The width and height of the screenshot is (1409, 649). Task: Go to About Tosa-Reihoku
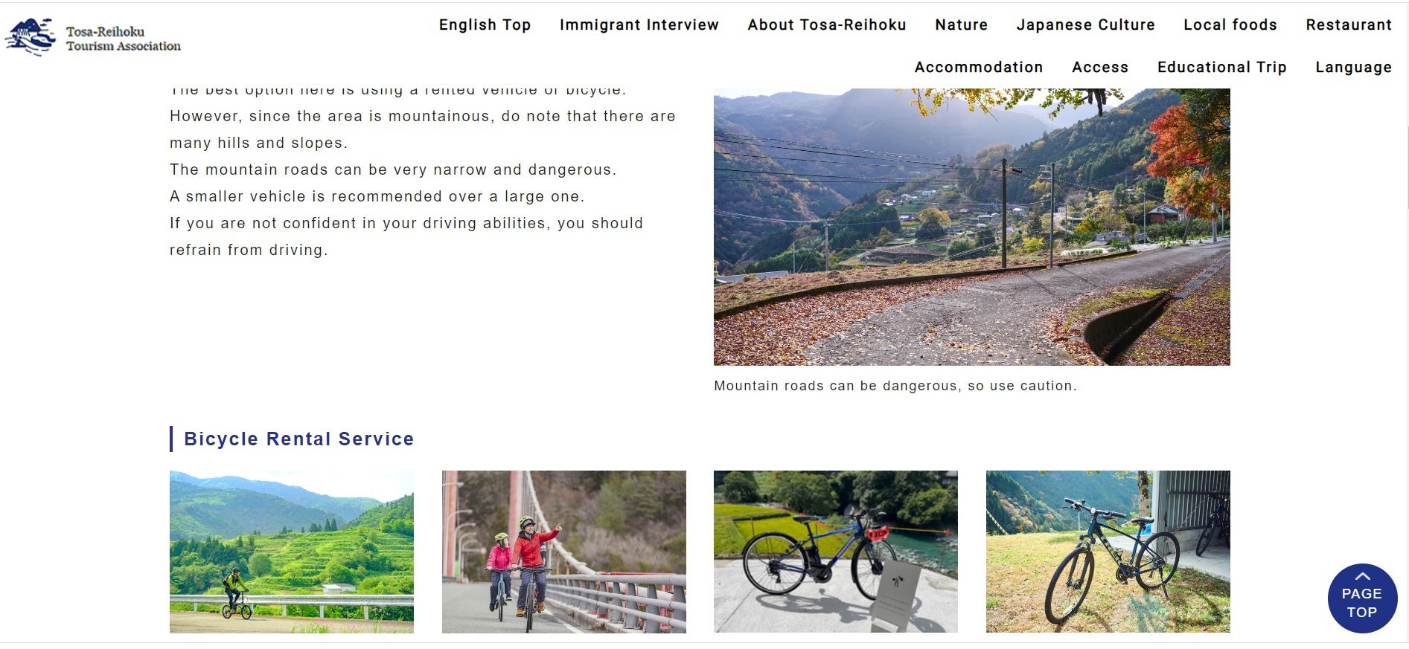point(827,25)
